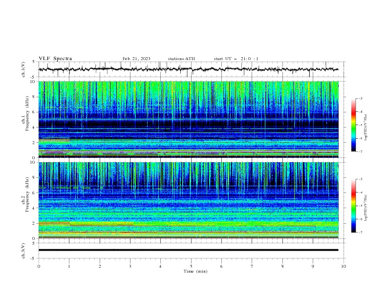The height and width of the screenshot is (299, 387).
Task: Click the "1" tick on the time axis
Action: click(x=69, y=266)
